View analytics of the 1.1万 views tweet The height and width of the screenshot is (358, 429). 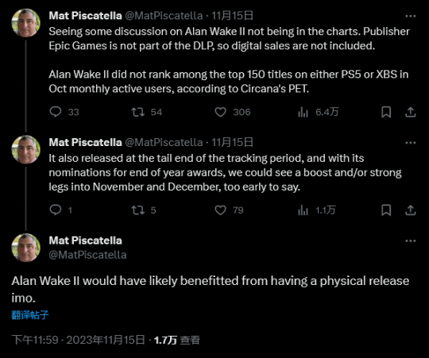(x=303, y=210)
